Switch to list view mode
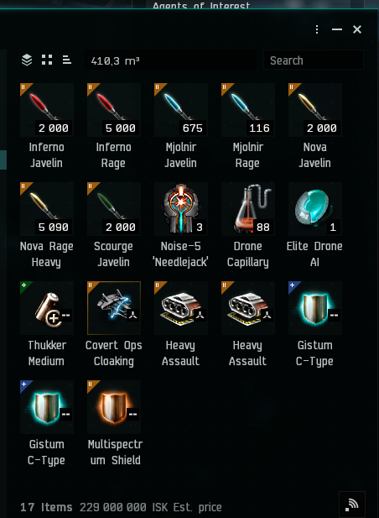 click(67, 60)
